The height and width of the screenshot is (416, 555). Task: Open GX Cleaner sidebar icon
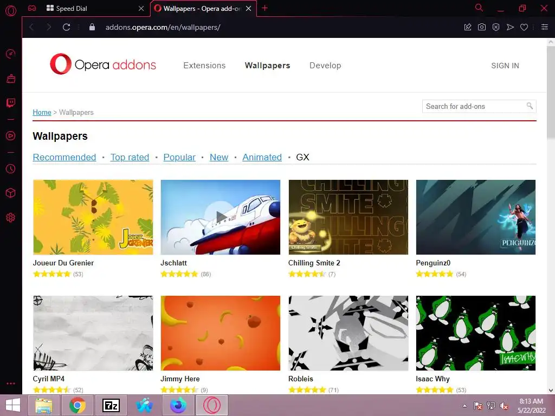click(x=11, y=79)
